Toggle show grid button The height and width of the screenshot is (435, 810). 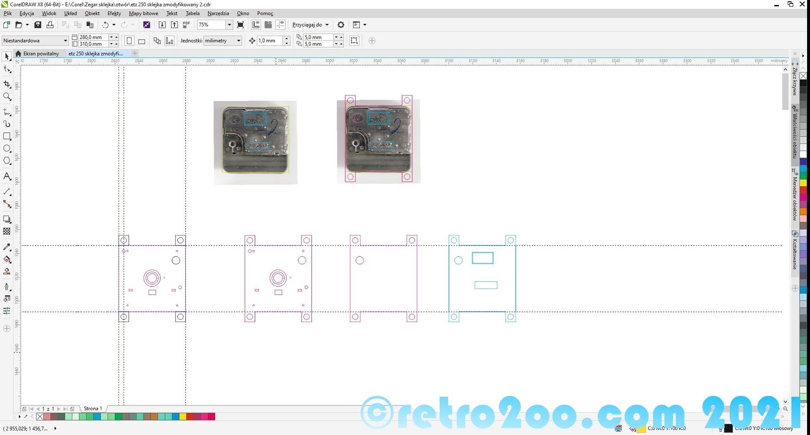click(268, 25)
